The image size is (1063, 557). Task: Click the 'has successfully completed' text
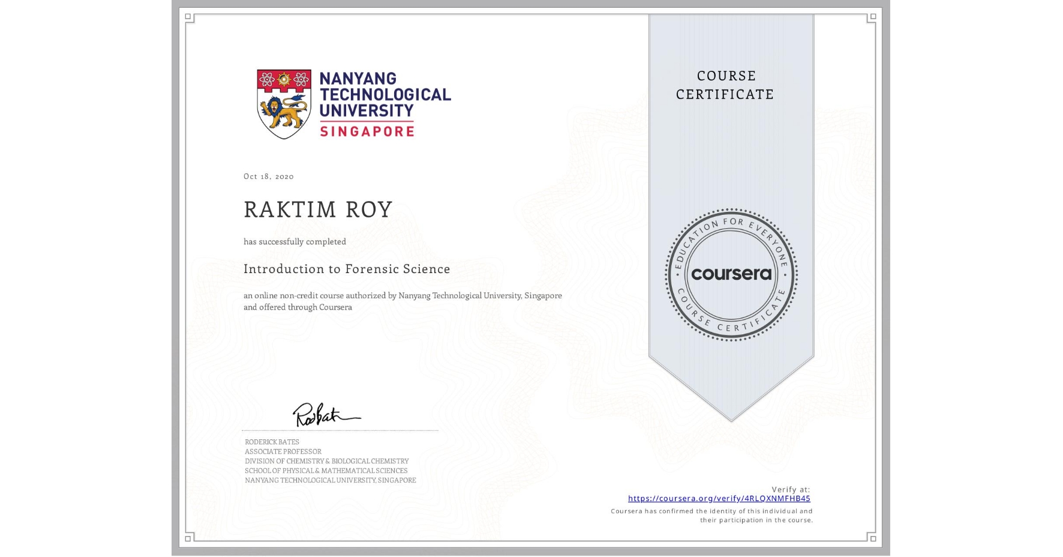[295, 241]
